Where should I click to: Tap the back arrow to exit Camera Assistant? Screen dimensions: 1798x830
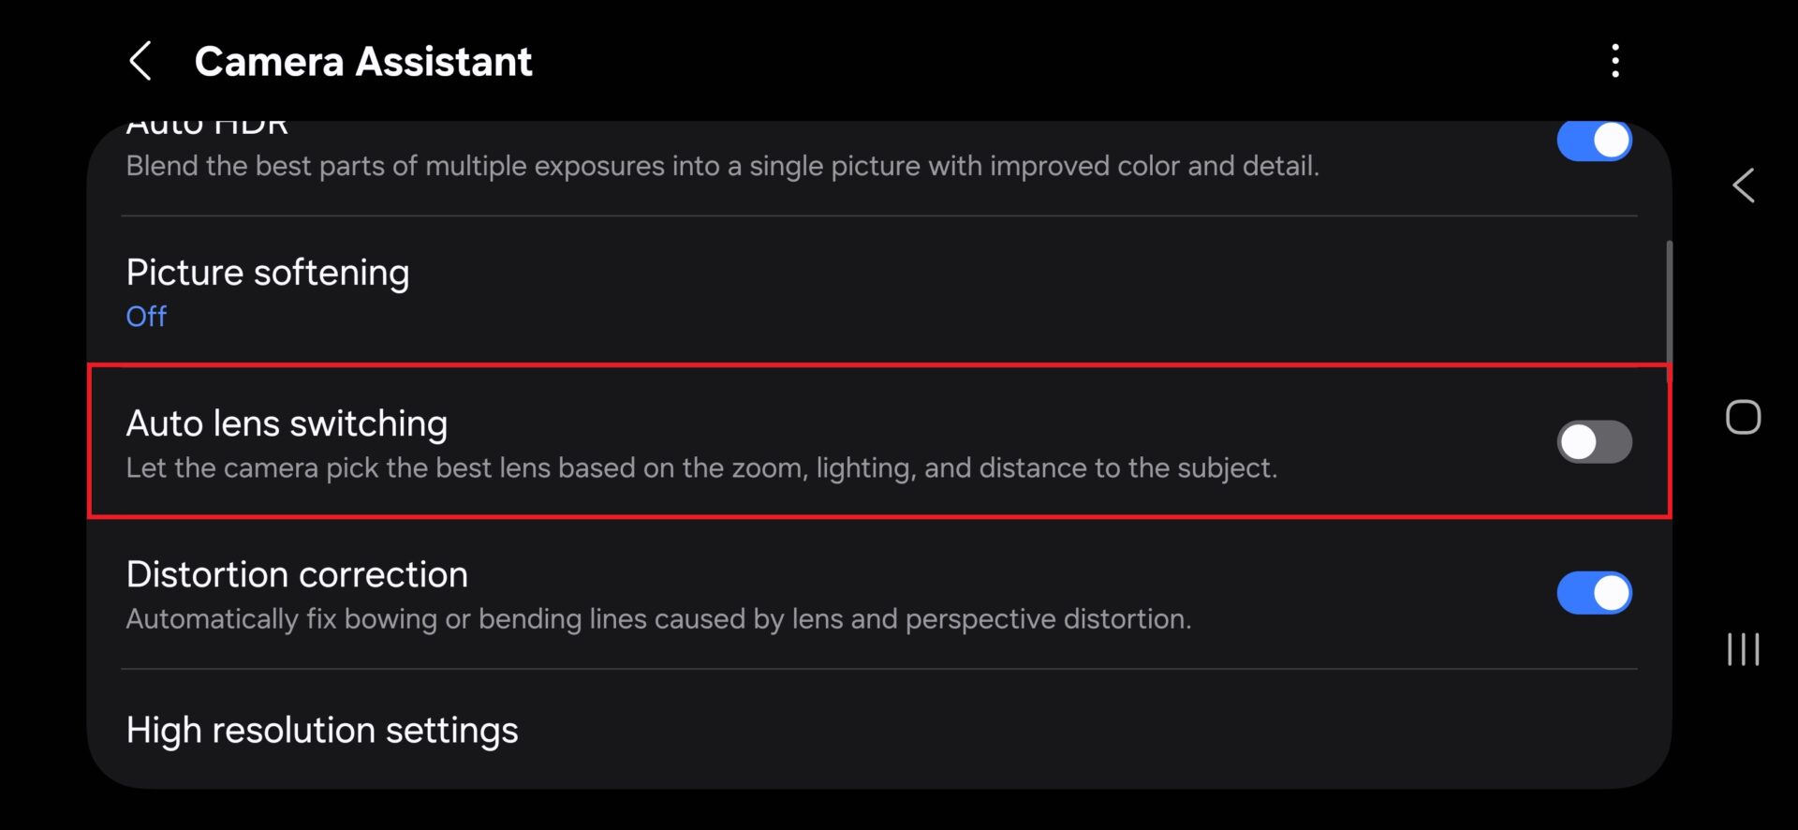[140, 61]
